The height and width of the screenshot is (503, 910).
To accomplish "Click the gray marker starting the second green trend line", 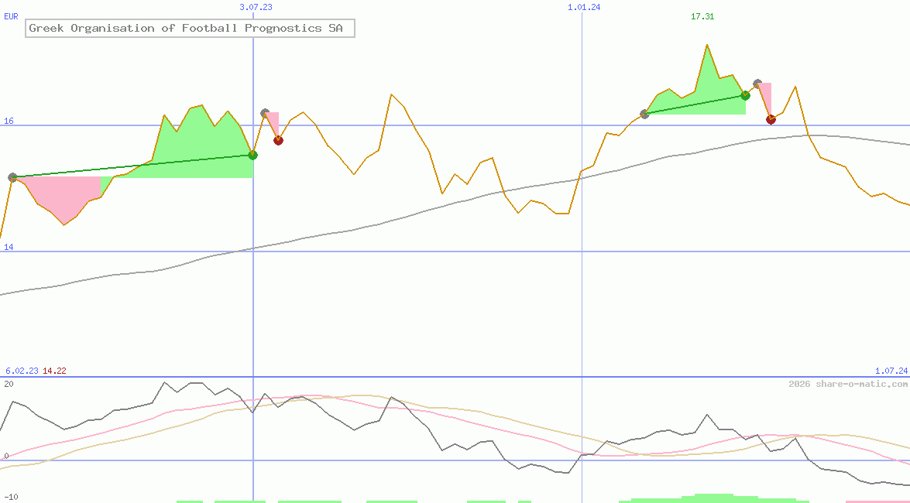I will pos(644,114).
